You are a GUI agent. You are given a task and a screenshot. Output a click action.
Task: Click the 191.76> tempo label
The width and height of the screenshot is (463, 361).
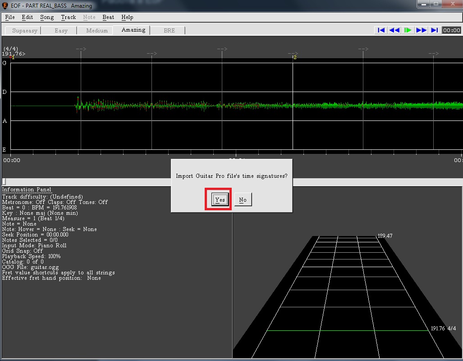14,54
